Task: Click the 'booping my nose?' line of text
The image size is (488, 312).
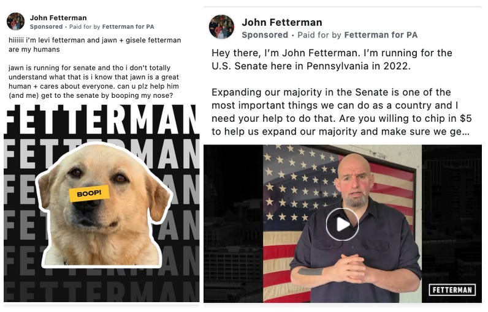Action: click(91, 95)
